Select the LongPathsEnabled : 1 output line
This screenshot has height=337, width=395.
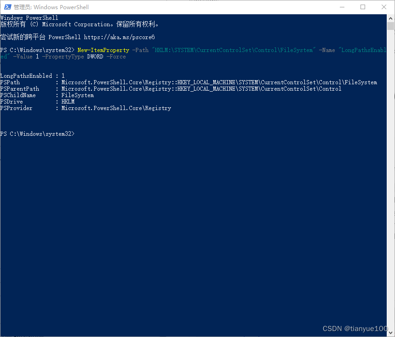coord(32,76)
